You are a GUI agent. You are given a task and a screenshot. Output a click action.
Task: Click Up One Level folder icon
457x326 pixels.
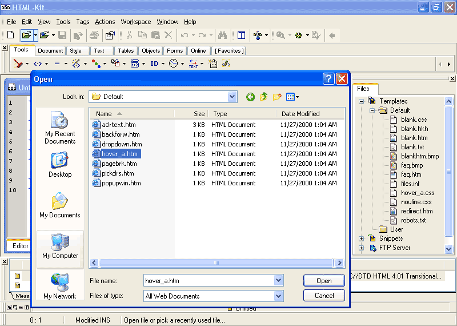click(264, 97)
